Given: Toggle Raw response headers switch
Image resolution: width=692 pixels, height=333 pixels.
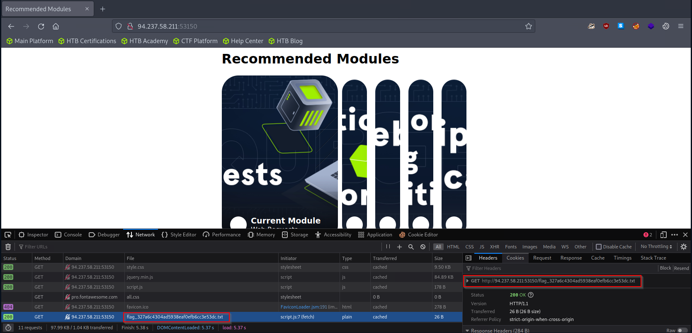Looking at the screenshot, I should pyautogui.click(x=682, y=331).
